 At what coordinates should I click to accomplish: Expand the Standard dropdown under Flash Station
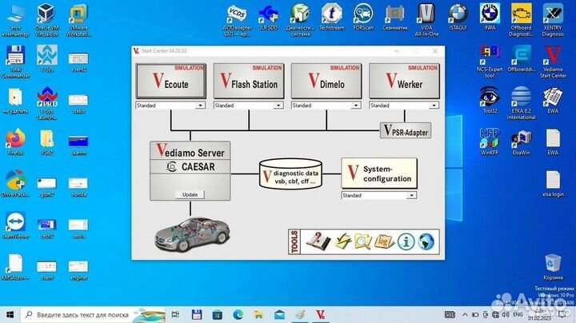click(x=278, y=106)
